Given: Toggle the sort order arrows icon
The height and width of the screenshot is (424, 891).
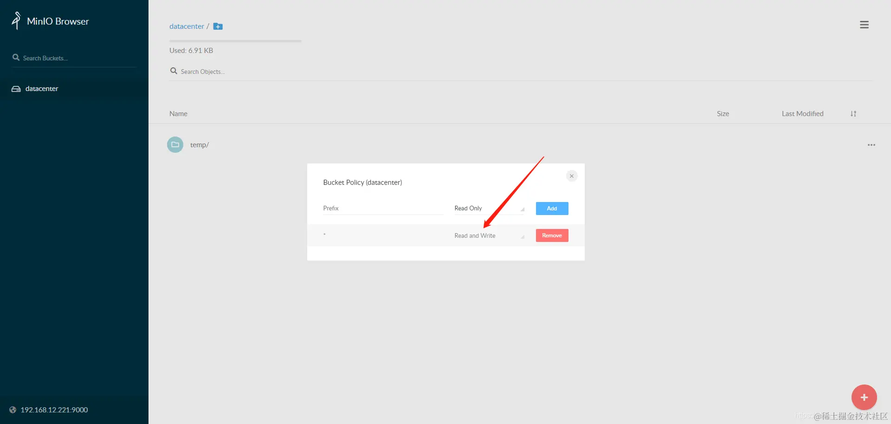Looking at the screenshot, I should coord(853,114).
